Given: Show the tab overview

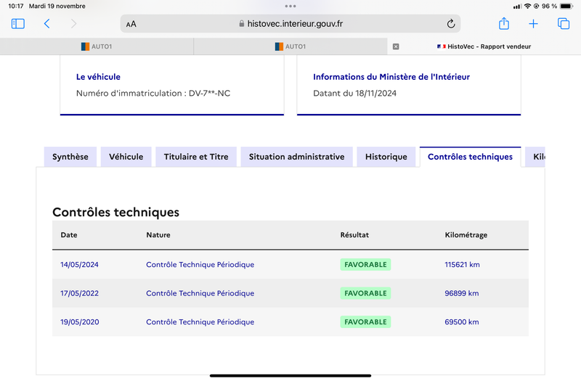Looking at the screenshot, I should pyautogui.click(x=564, y=24).
